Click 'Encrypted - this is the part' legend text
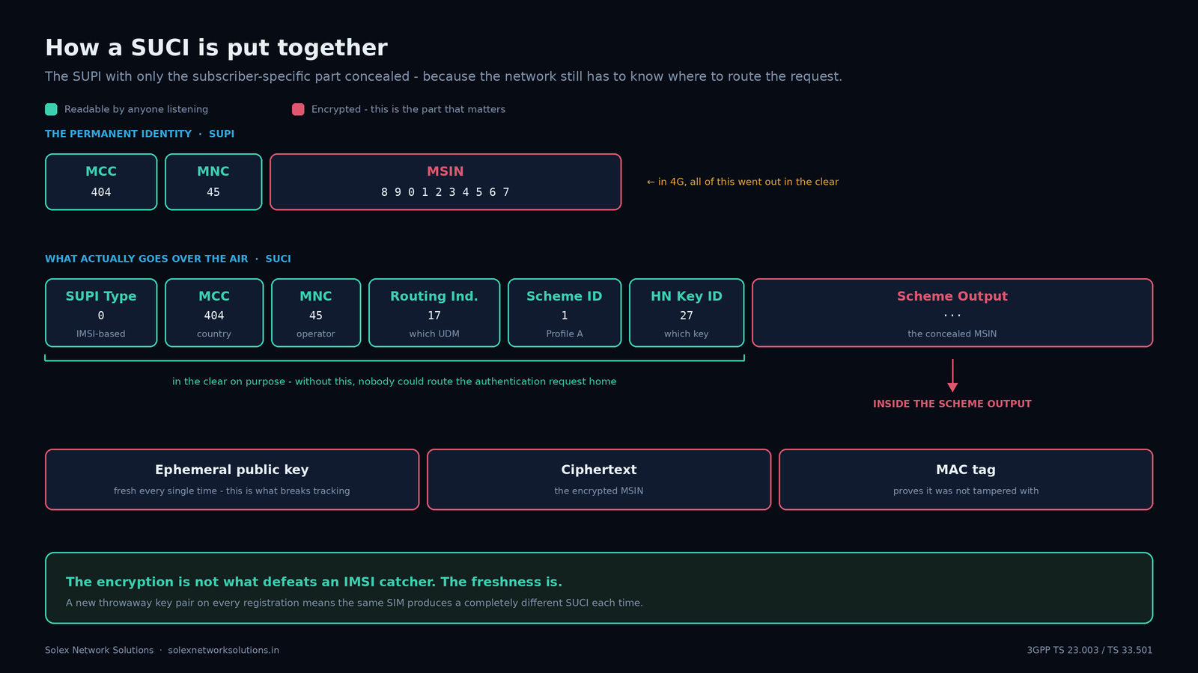 408,109
